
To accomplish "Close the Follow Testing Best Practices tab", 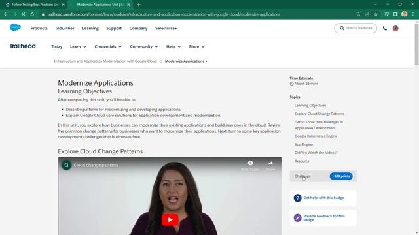I will (x=63, y=5).
